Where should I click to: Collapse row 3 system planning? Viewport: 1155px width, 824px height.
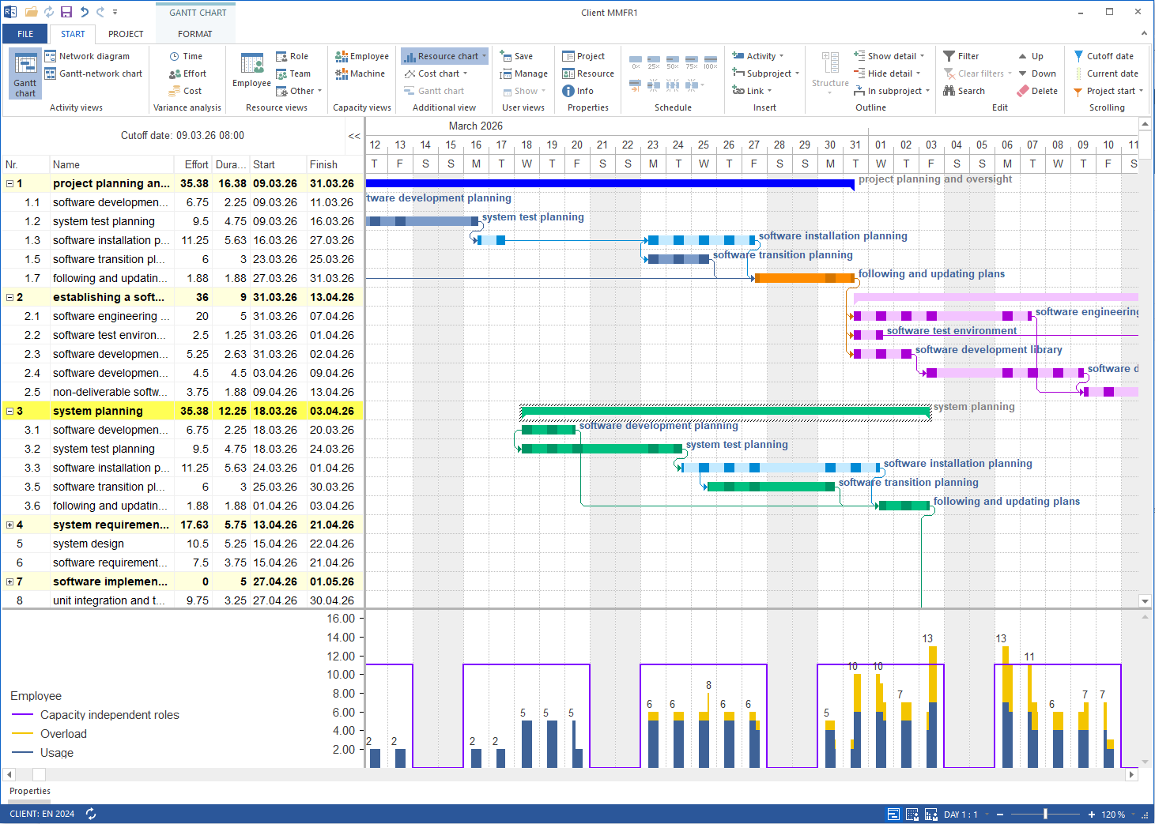point(9,411)
